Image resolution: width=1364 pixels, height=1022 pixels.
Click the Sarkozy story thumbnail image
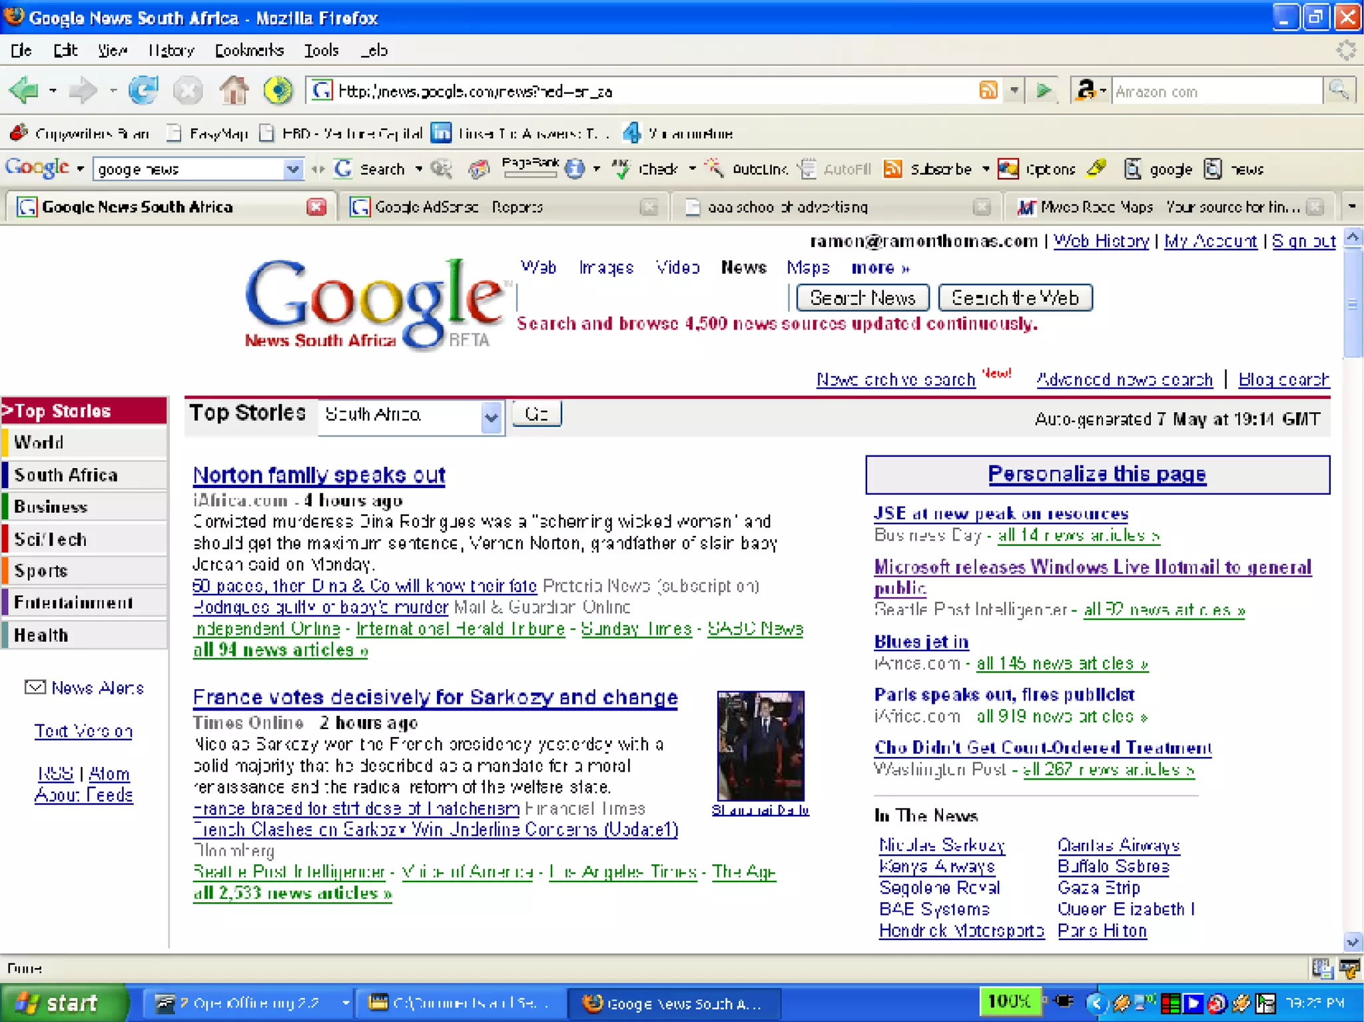point(761,746)
